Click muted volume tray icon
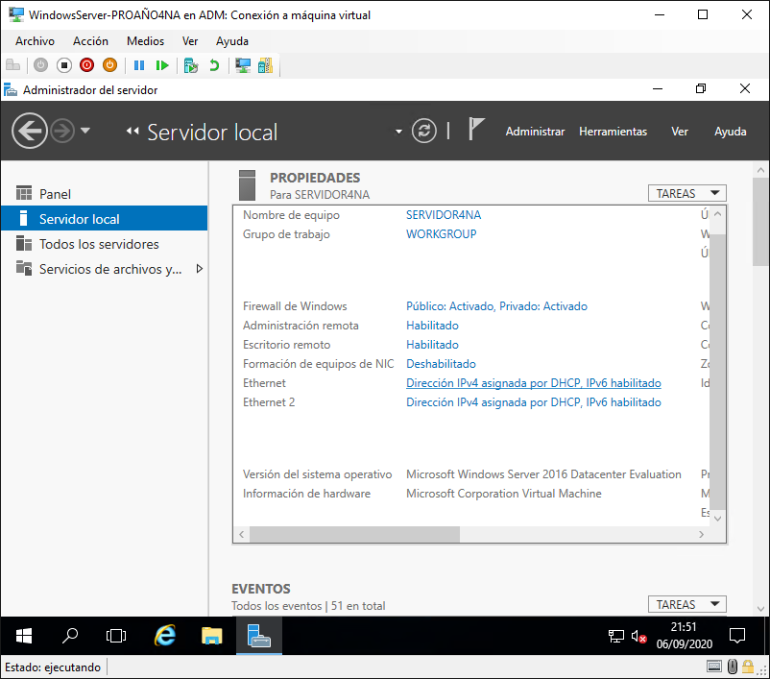770x679 pixels. (x=638, y=636)
